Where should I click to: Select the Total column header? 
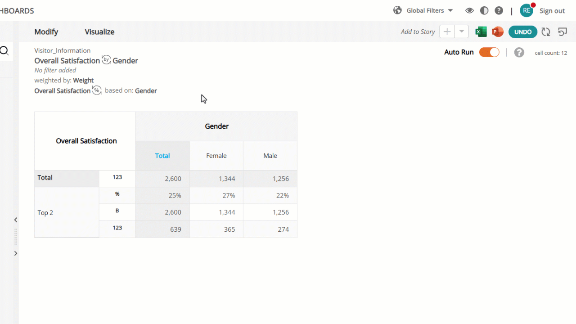[162, 156]
